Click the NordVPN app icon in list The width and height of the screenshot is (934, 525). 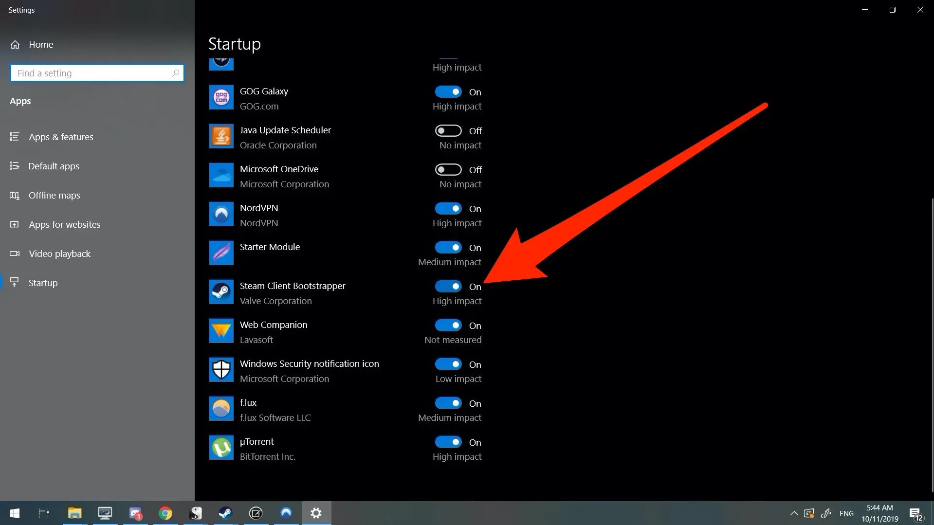click(x=221, y=214)
